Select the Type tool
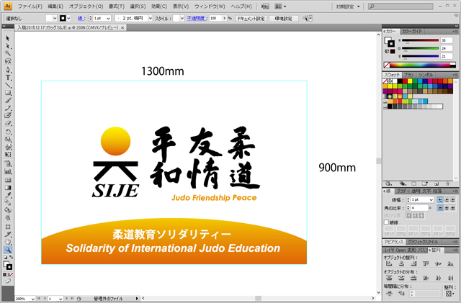 (x=8, y=78)
